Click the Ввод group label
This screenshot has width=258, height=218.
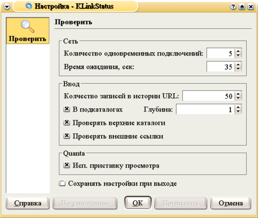pos(72,84)
